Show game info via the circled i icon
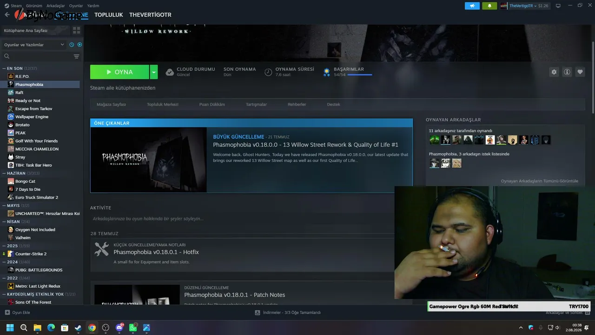This screenshot has height=335, width=595. tap(567, 72)
